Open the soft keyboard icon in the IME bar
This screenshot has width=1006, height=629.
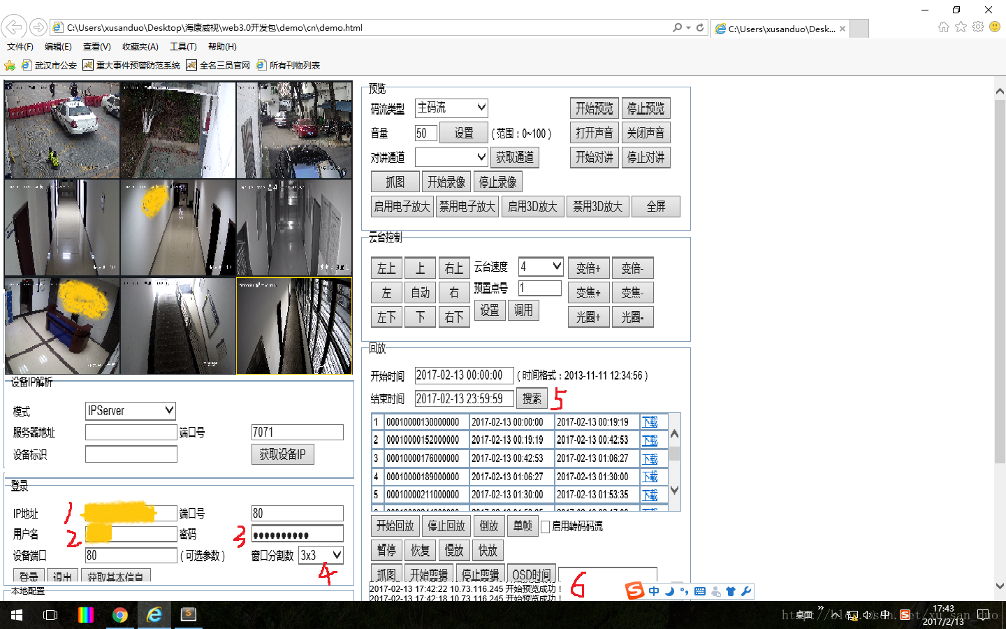700,591
